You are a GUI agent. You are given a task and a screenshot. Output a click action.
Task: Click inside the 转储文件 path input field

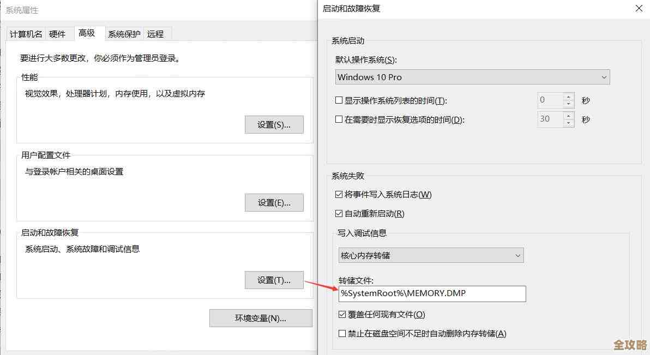(431, 293)
